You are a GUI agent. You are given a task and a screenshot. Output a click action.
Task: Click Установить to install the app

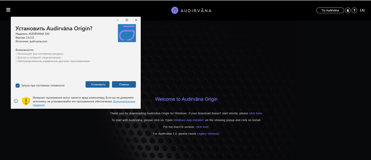[x=98, y=84]
